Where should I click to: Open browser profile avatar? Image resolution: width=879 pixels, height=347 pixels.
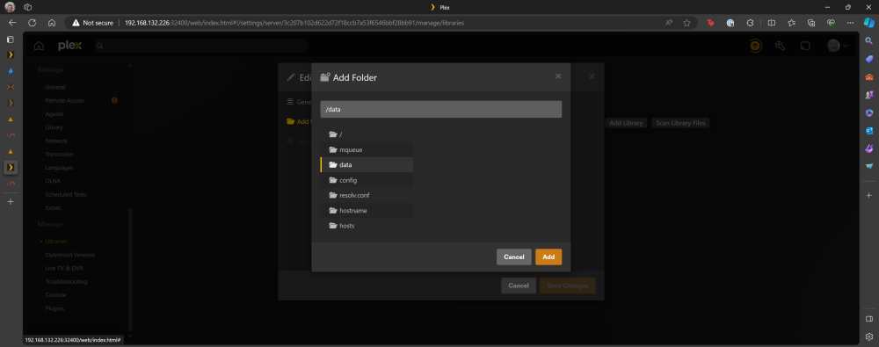point(10,7)
